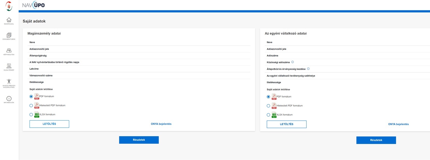Click PDF file icon in Magánszemély adatai

(37, 96)
